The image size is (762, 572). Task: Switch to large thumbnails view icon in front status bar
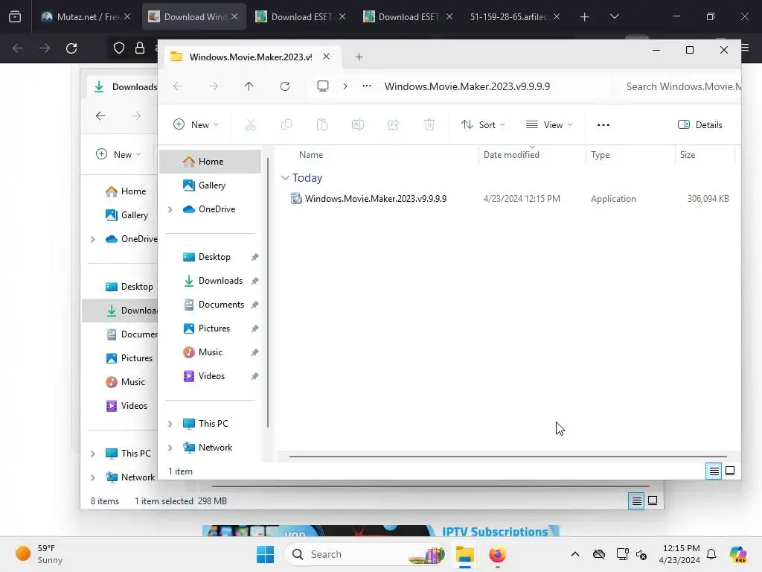[x=730, y=471]
